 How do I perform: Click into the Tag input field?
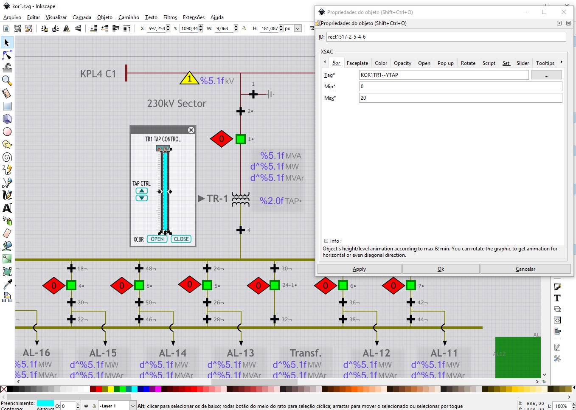(444, 75)
